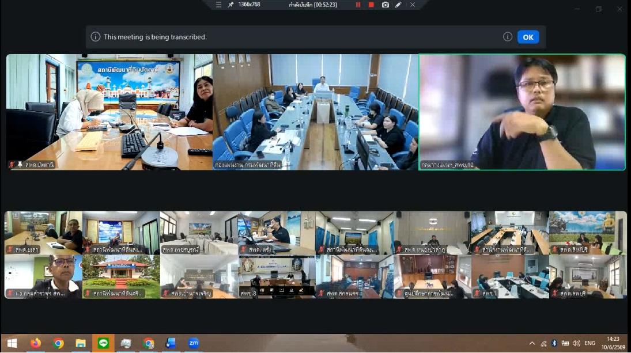Click muted mic icon on สพด.สิงห์บุรี tile

tap(555, 250)
